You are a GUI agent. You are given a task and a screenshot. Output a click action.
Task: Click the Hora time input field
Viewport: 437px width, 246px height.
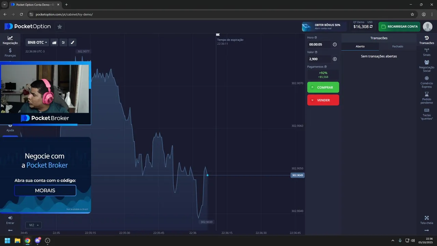[x=320, y=44]
